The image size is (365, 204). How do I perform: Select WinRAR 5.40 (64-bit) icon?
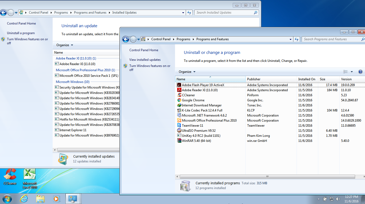(179, 141)
